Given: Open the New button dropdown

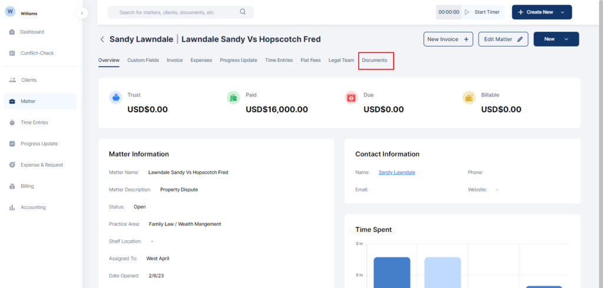Looking at the screenshot, I should coord(566,39).
